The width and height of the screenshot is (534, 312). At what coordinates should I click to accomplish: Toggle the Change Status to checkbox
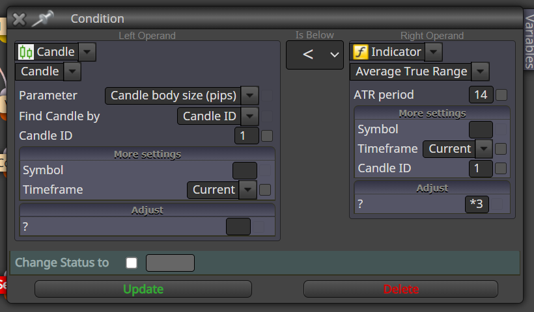pyautogui.click(x=132, y=263)
